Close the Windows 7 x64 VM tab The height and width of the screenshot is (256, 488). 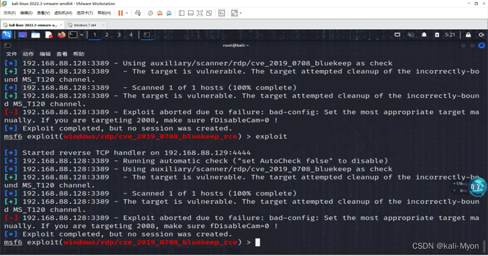[103, 25]
